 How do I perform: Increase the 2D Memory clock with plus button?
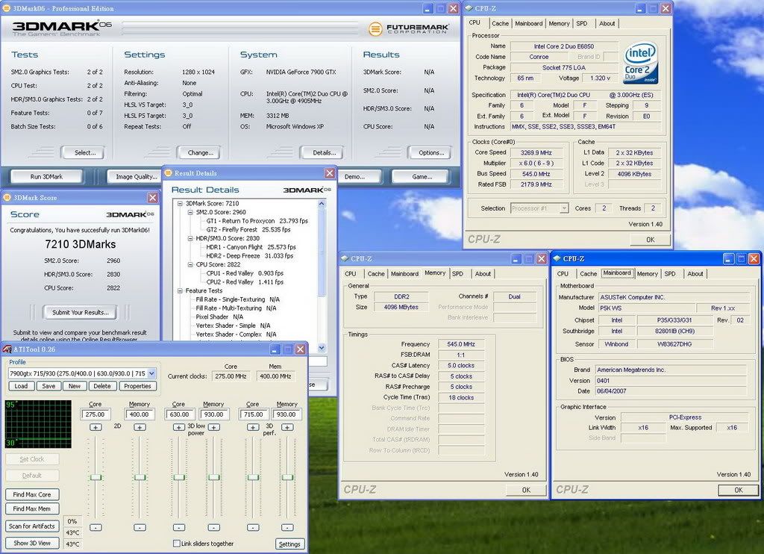coord(140,427)
